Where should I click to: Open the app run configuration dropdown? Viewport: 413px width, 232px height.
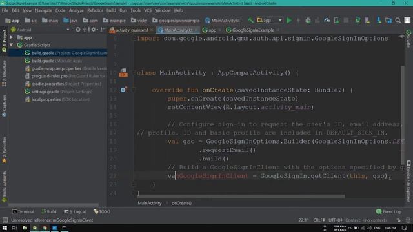click(x=270, y=20)
